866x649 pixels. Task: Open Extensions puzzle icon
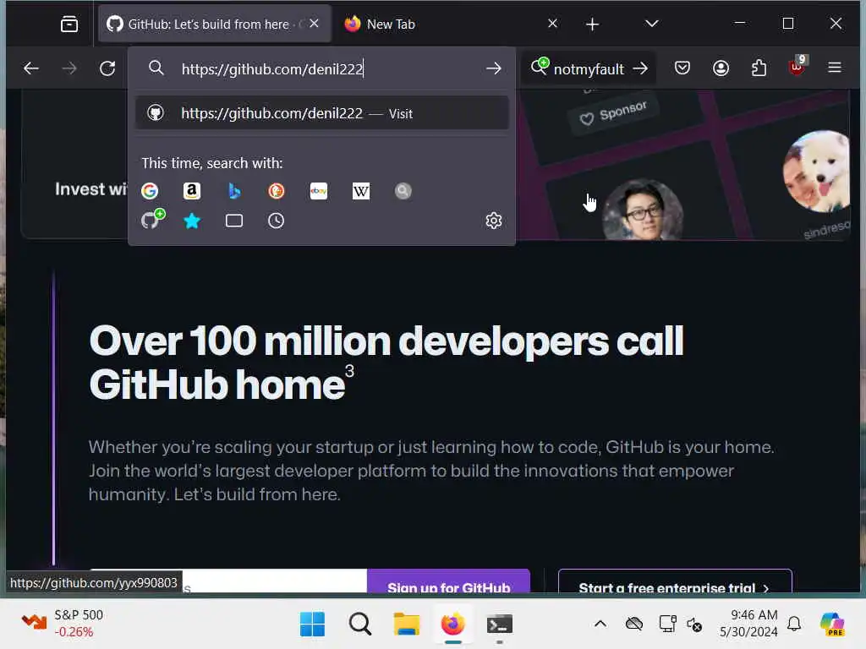[759, 68]
